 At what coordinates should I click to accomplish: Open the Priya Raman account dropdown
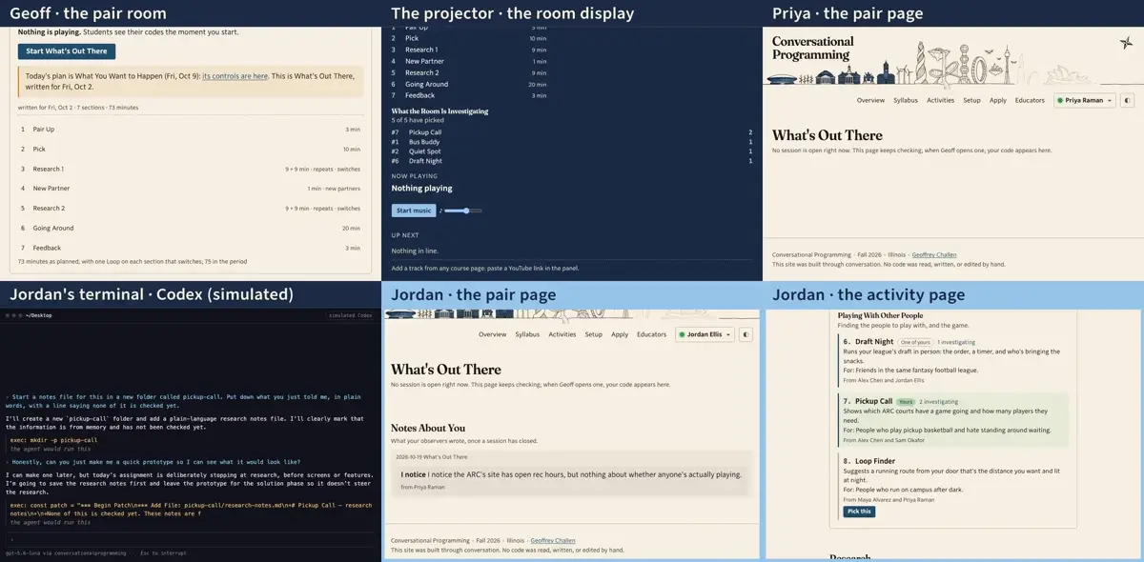point(1085,100)
